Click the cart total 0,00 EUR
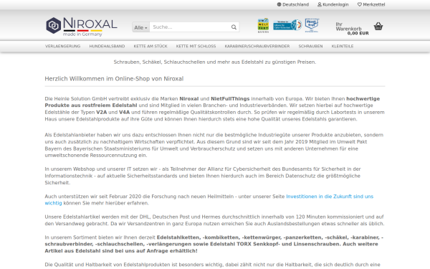 358,33
